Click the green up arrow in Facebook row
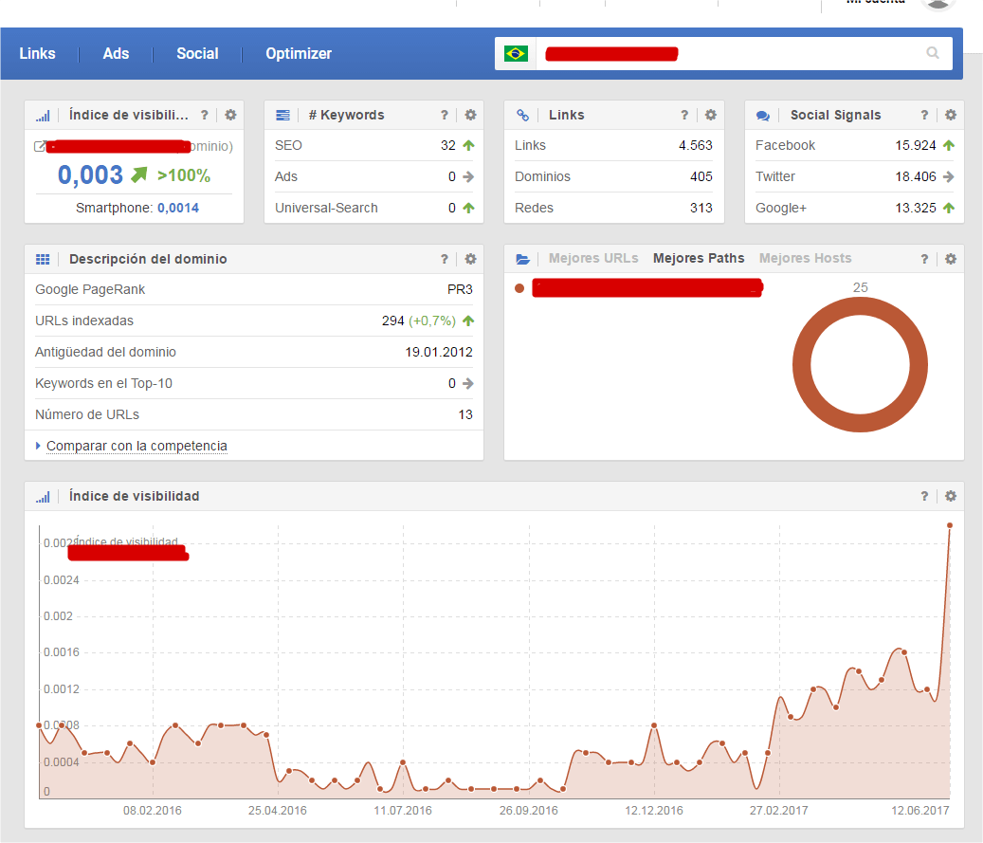983x843 pixels. pos(949,145)
